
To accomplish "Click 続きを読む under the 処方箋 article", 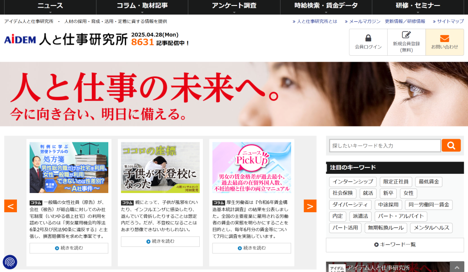I will coord(69,248).
